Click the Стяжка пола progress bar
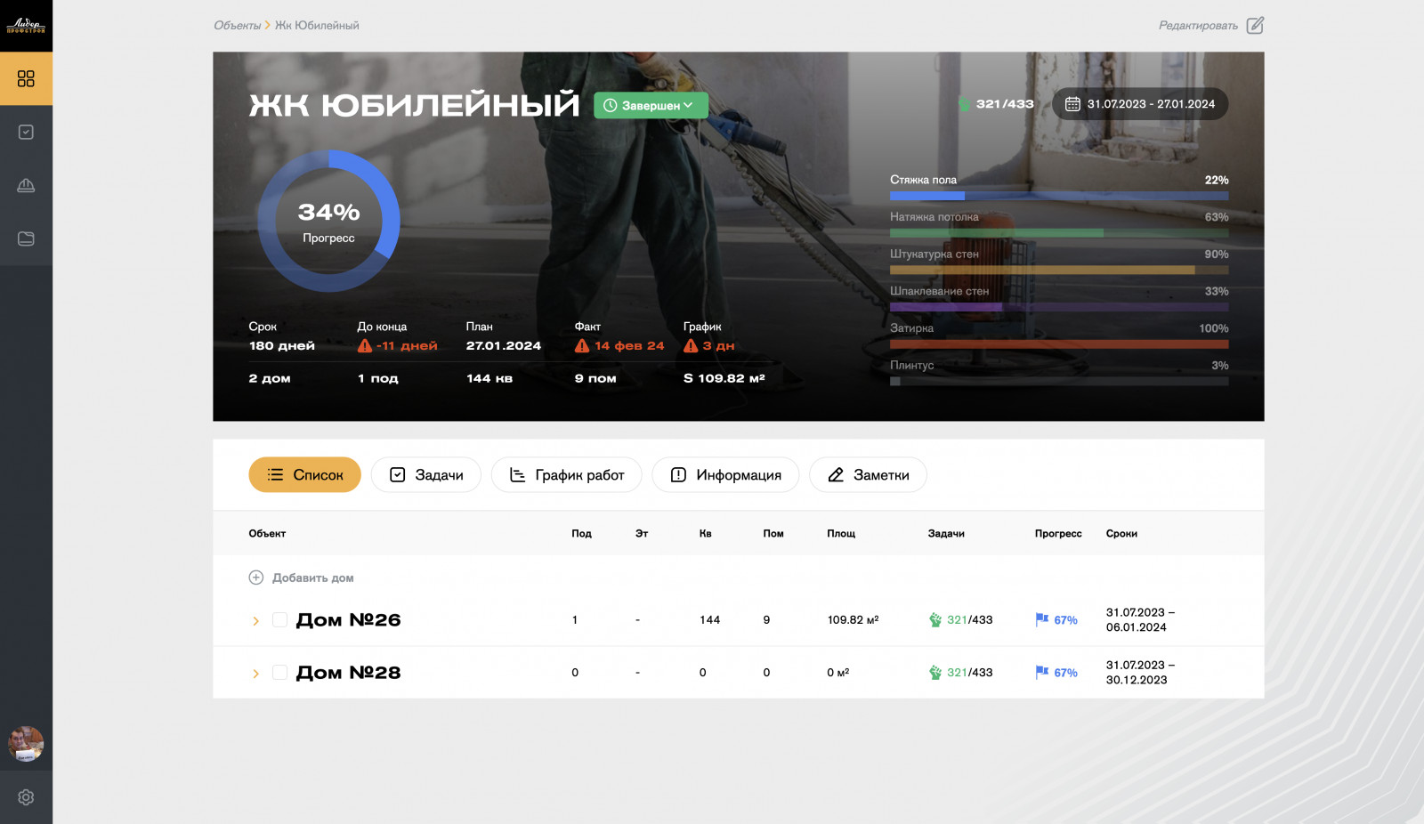This screenshot has height=824, width=1424. [x=1059, y=196]
